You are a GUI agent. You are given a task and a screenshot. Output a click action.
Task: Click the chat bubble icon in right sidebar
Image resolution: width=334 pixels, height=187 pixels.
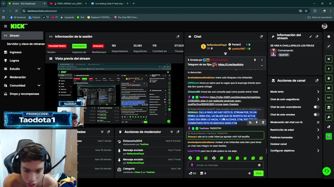click(329, 88)
